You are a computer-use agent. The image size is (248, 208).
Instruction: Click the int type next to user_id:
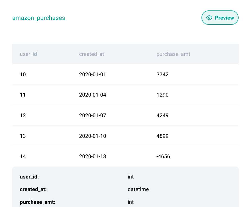(x=131, y=177)
